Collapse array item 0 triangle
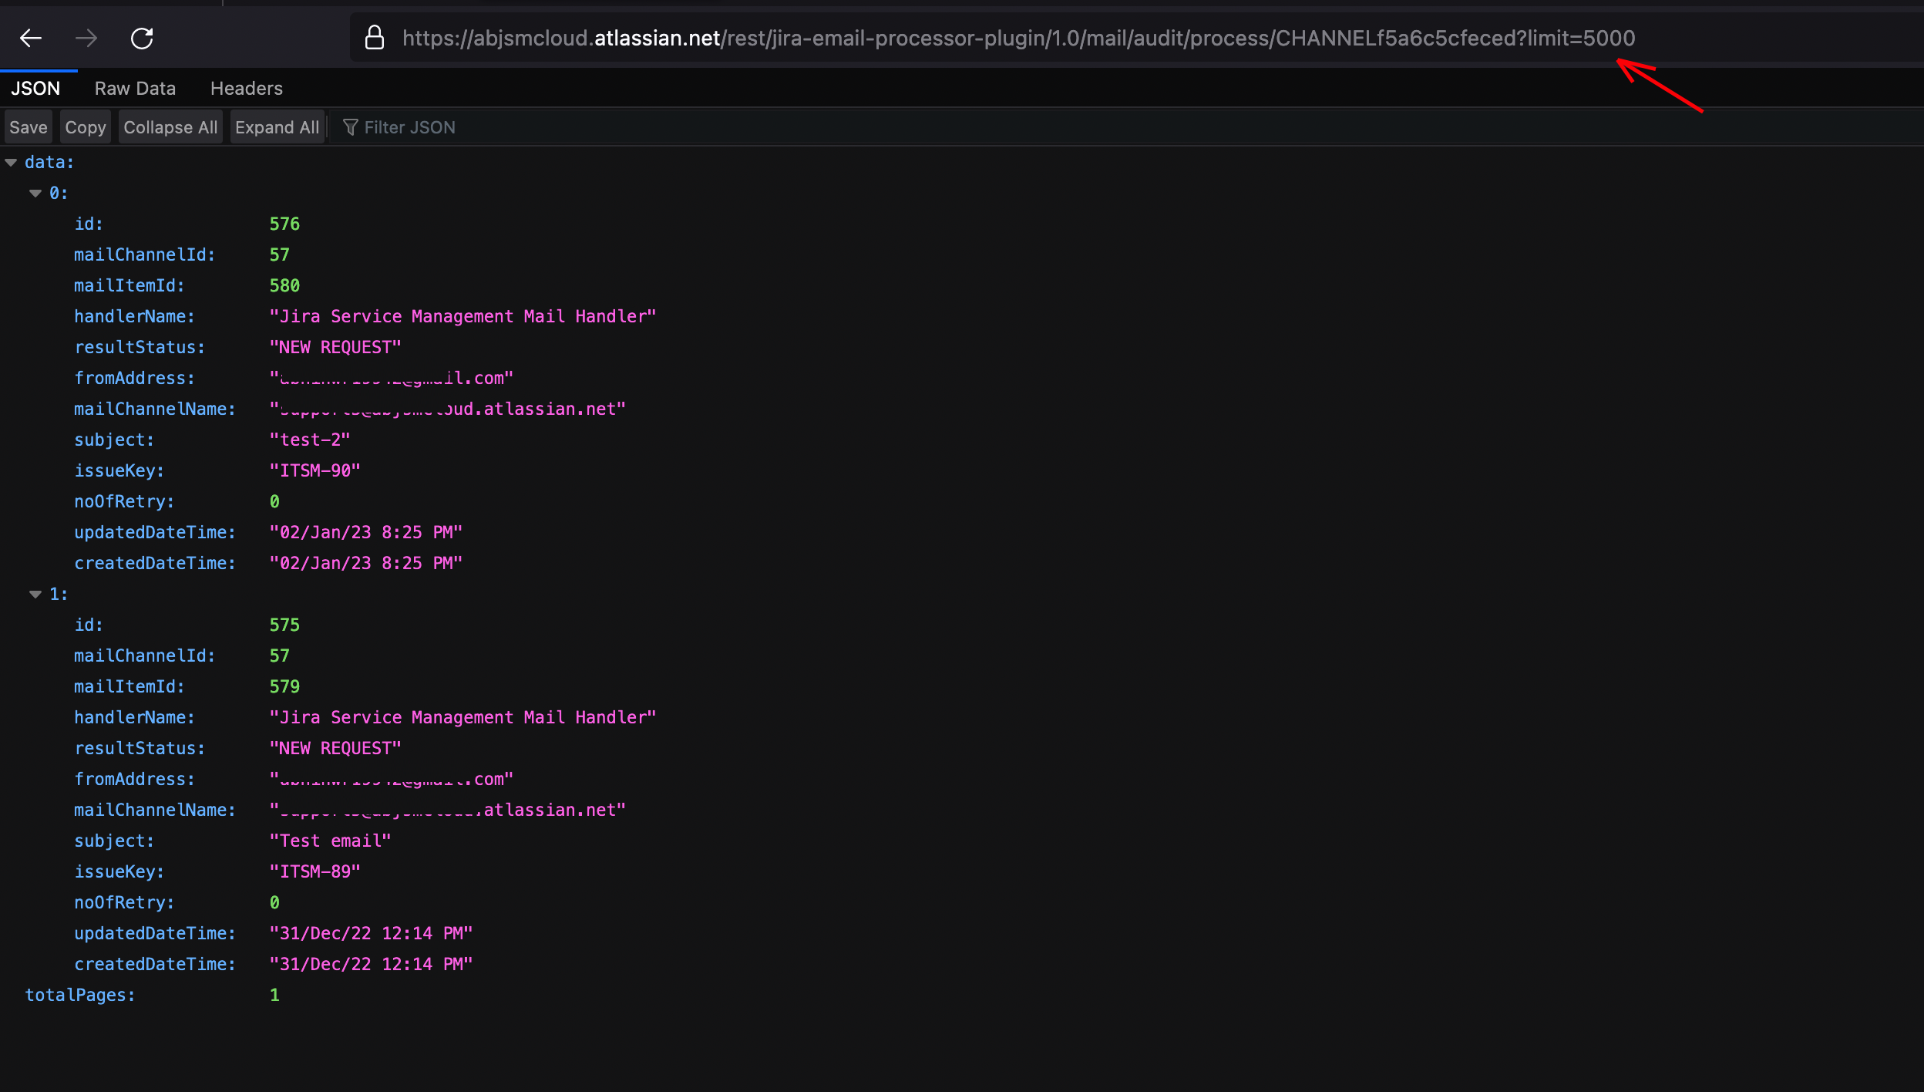The image size is (1924, 1092). click(35, 193)
